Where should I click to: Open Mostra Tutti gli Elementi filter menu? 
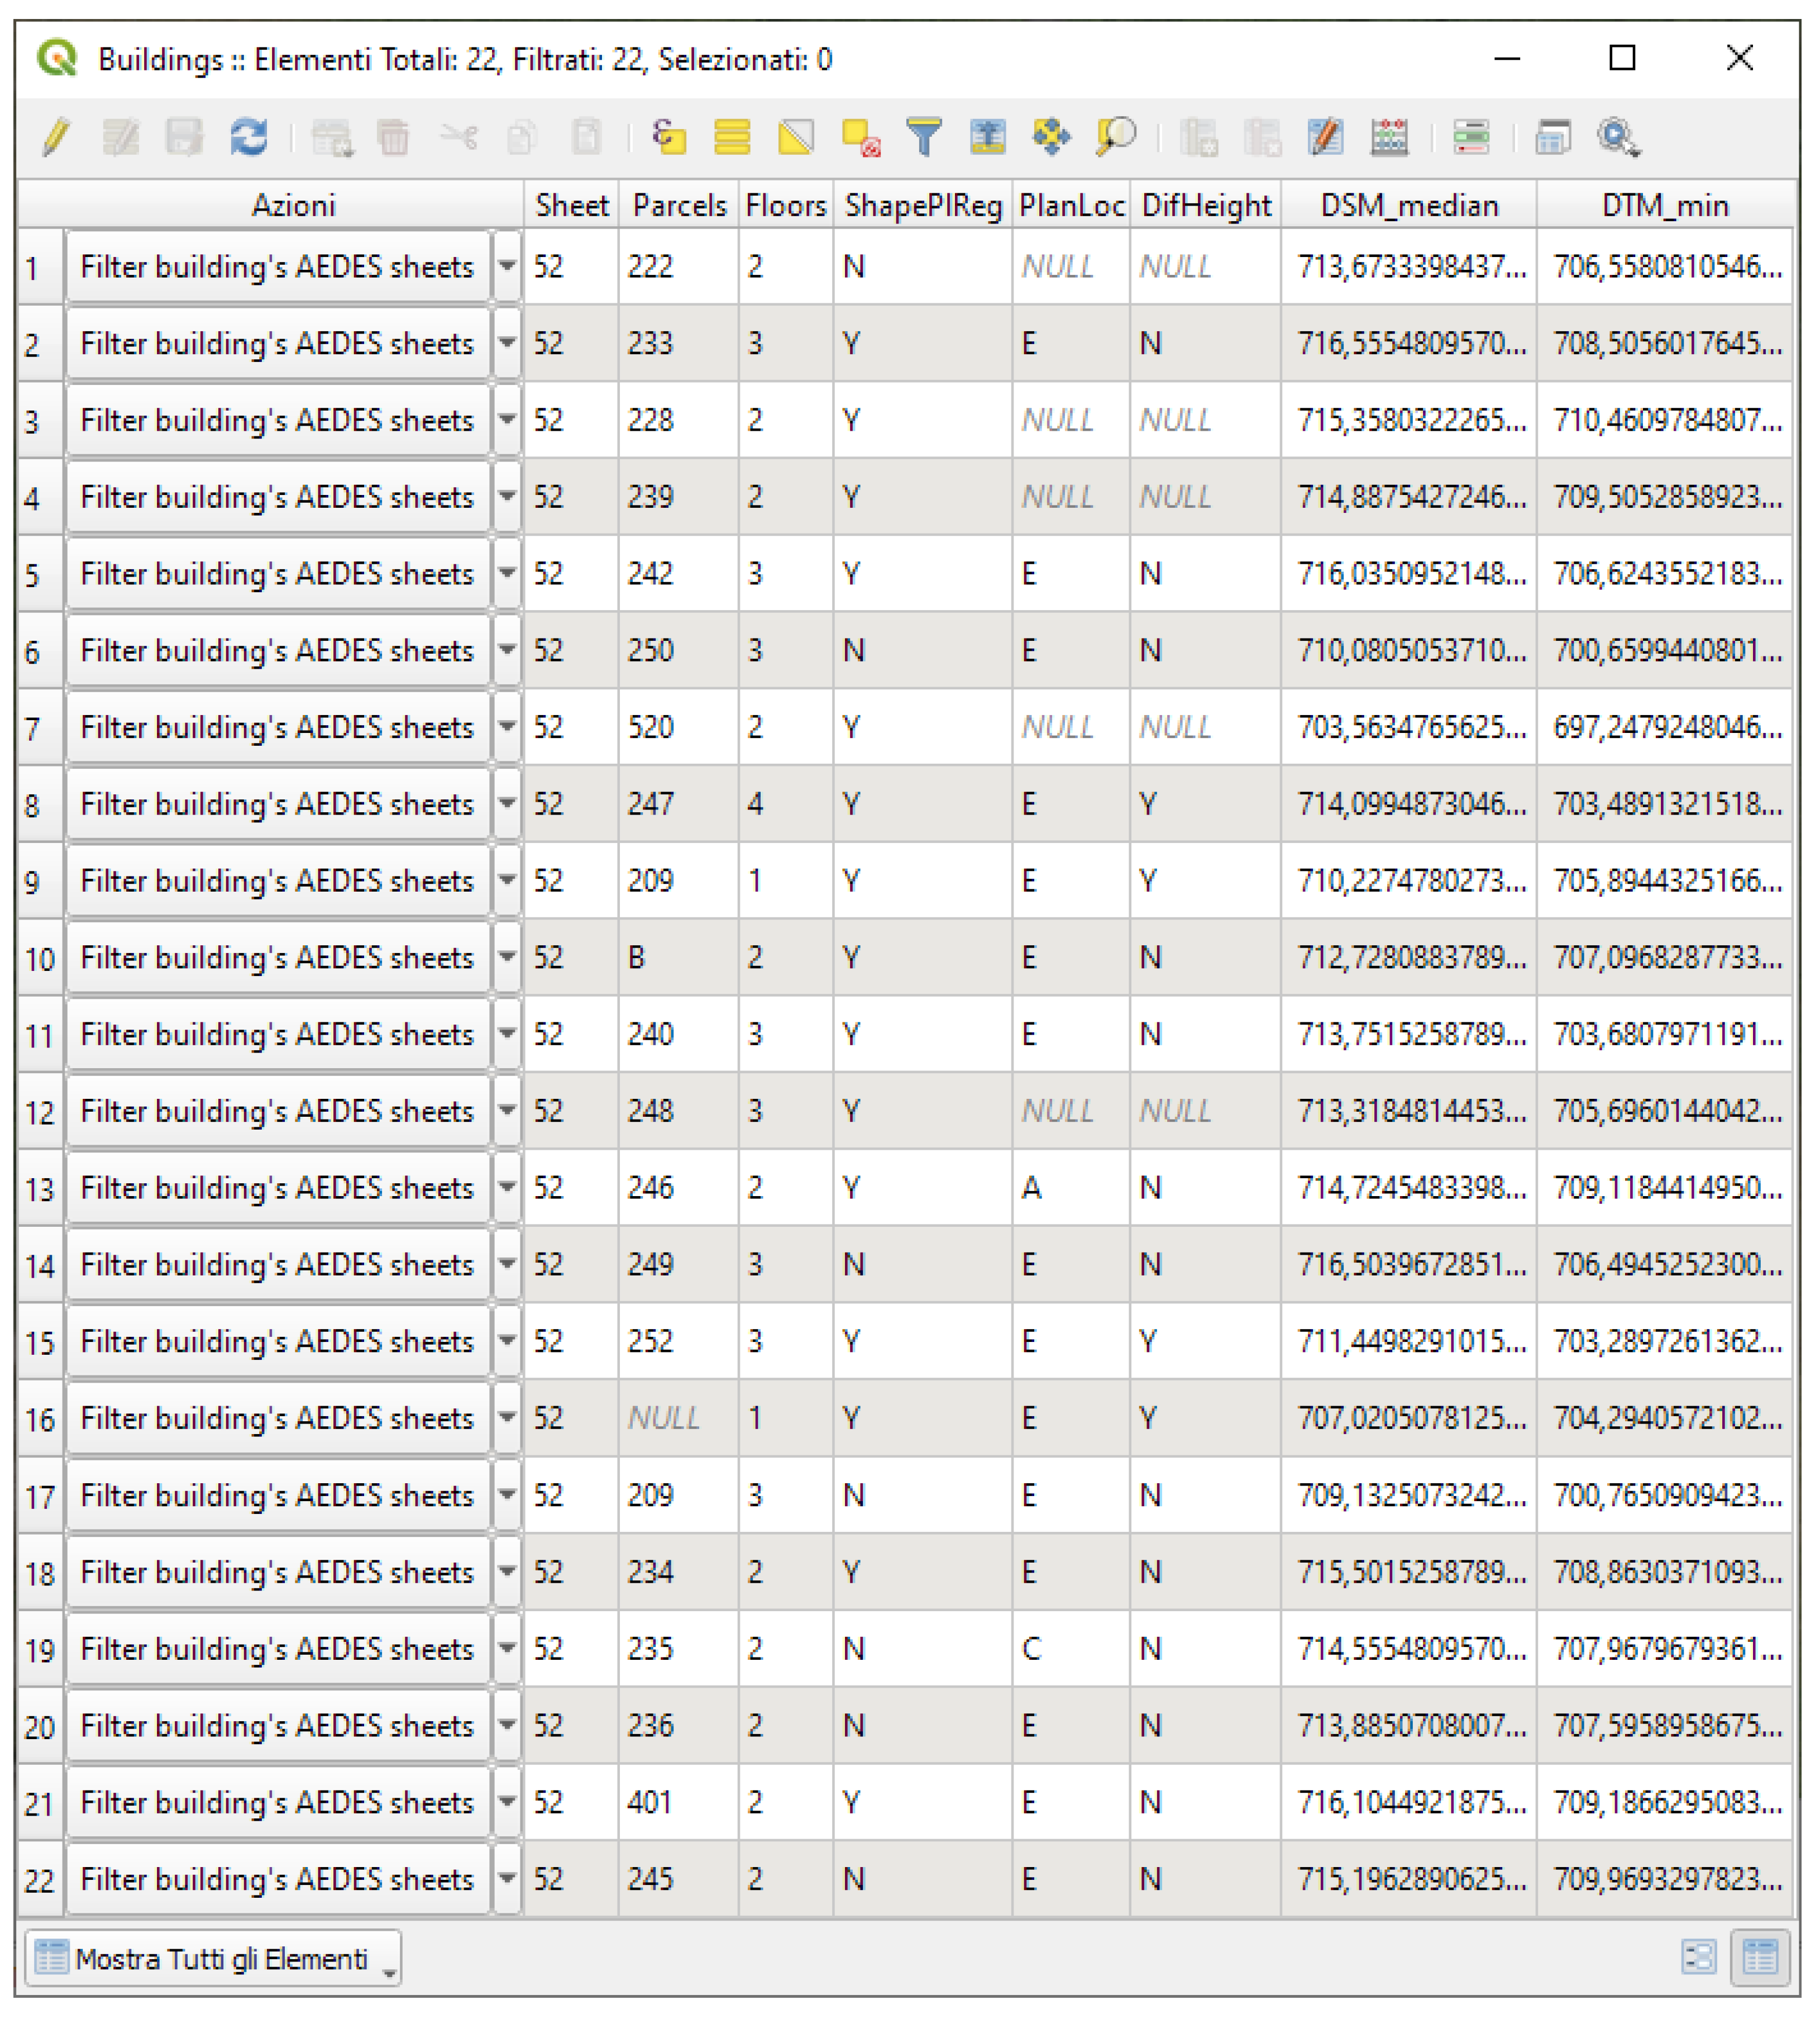click(x=213, y=1958)
